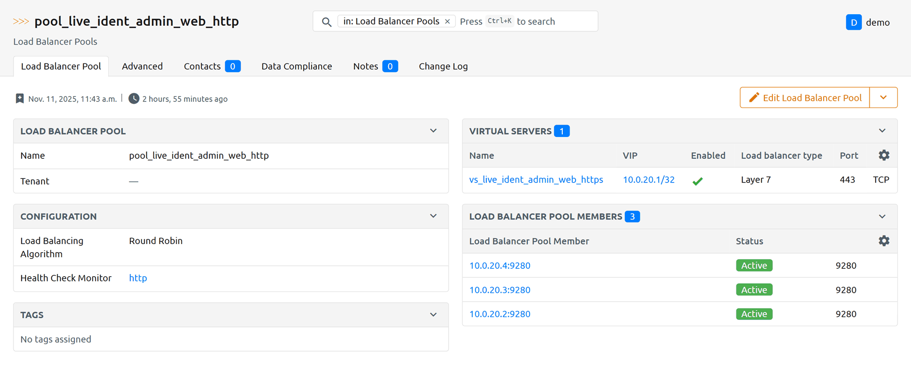Click the last updated clock icon
The width and height of the screenshot is (911, 382).
point(134,99)
